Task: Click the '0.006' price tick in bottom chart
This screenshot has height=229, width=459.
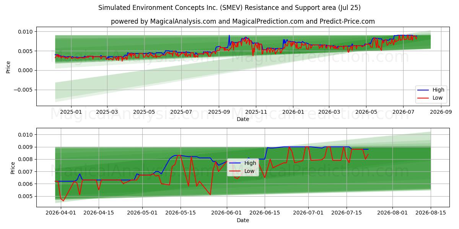Action: 26,184
